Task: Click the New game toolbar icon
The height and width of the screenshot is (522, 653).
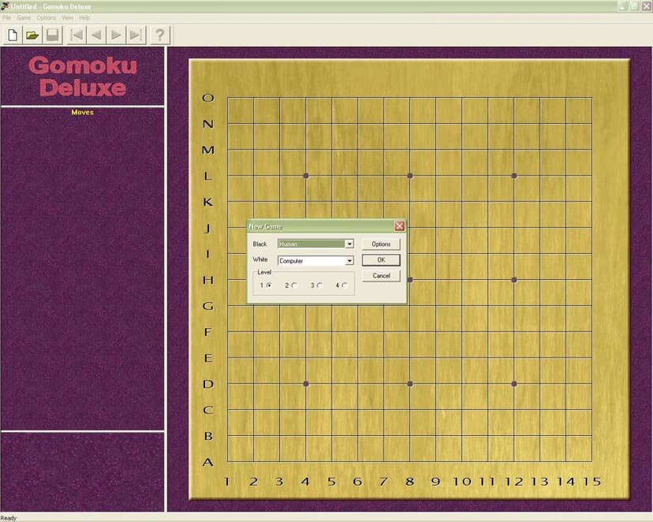Action: (13, 35)
